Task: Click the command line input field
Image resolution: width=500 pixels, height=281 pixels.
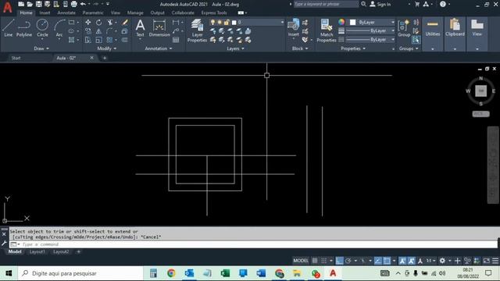Action: pos(253,244)
